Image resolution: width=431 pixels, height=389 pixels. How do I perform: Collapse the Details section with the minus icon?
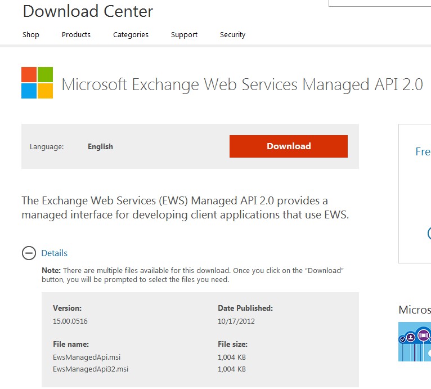click(x=29, y=253)
